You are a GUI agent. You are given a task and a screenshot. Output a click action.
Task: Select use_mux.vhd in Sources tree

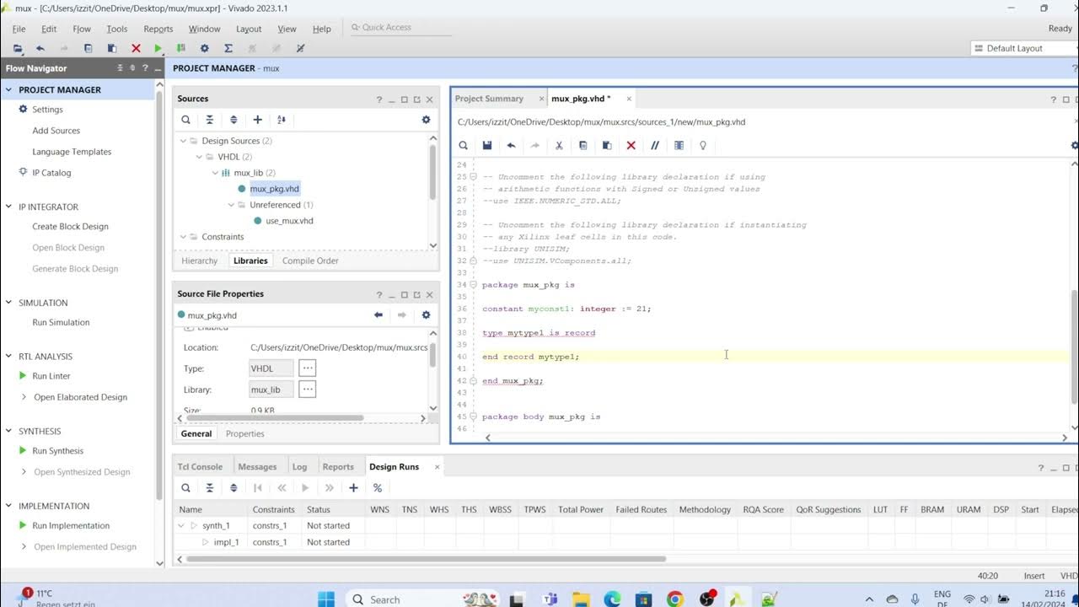pyautogui.click(x=289, y=221)
